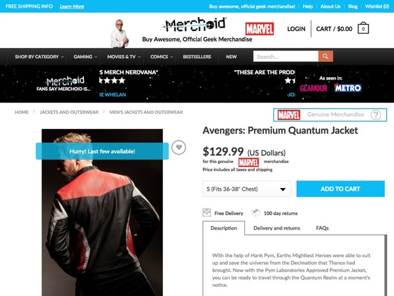
Task: Click the 100 day returns package icon
Action: 255,212
